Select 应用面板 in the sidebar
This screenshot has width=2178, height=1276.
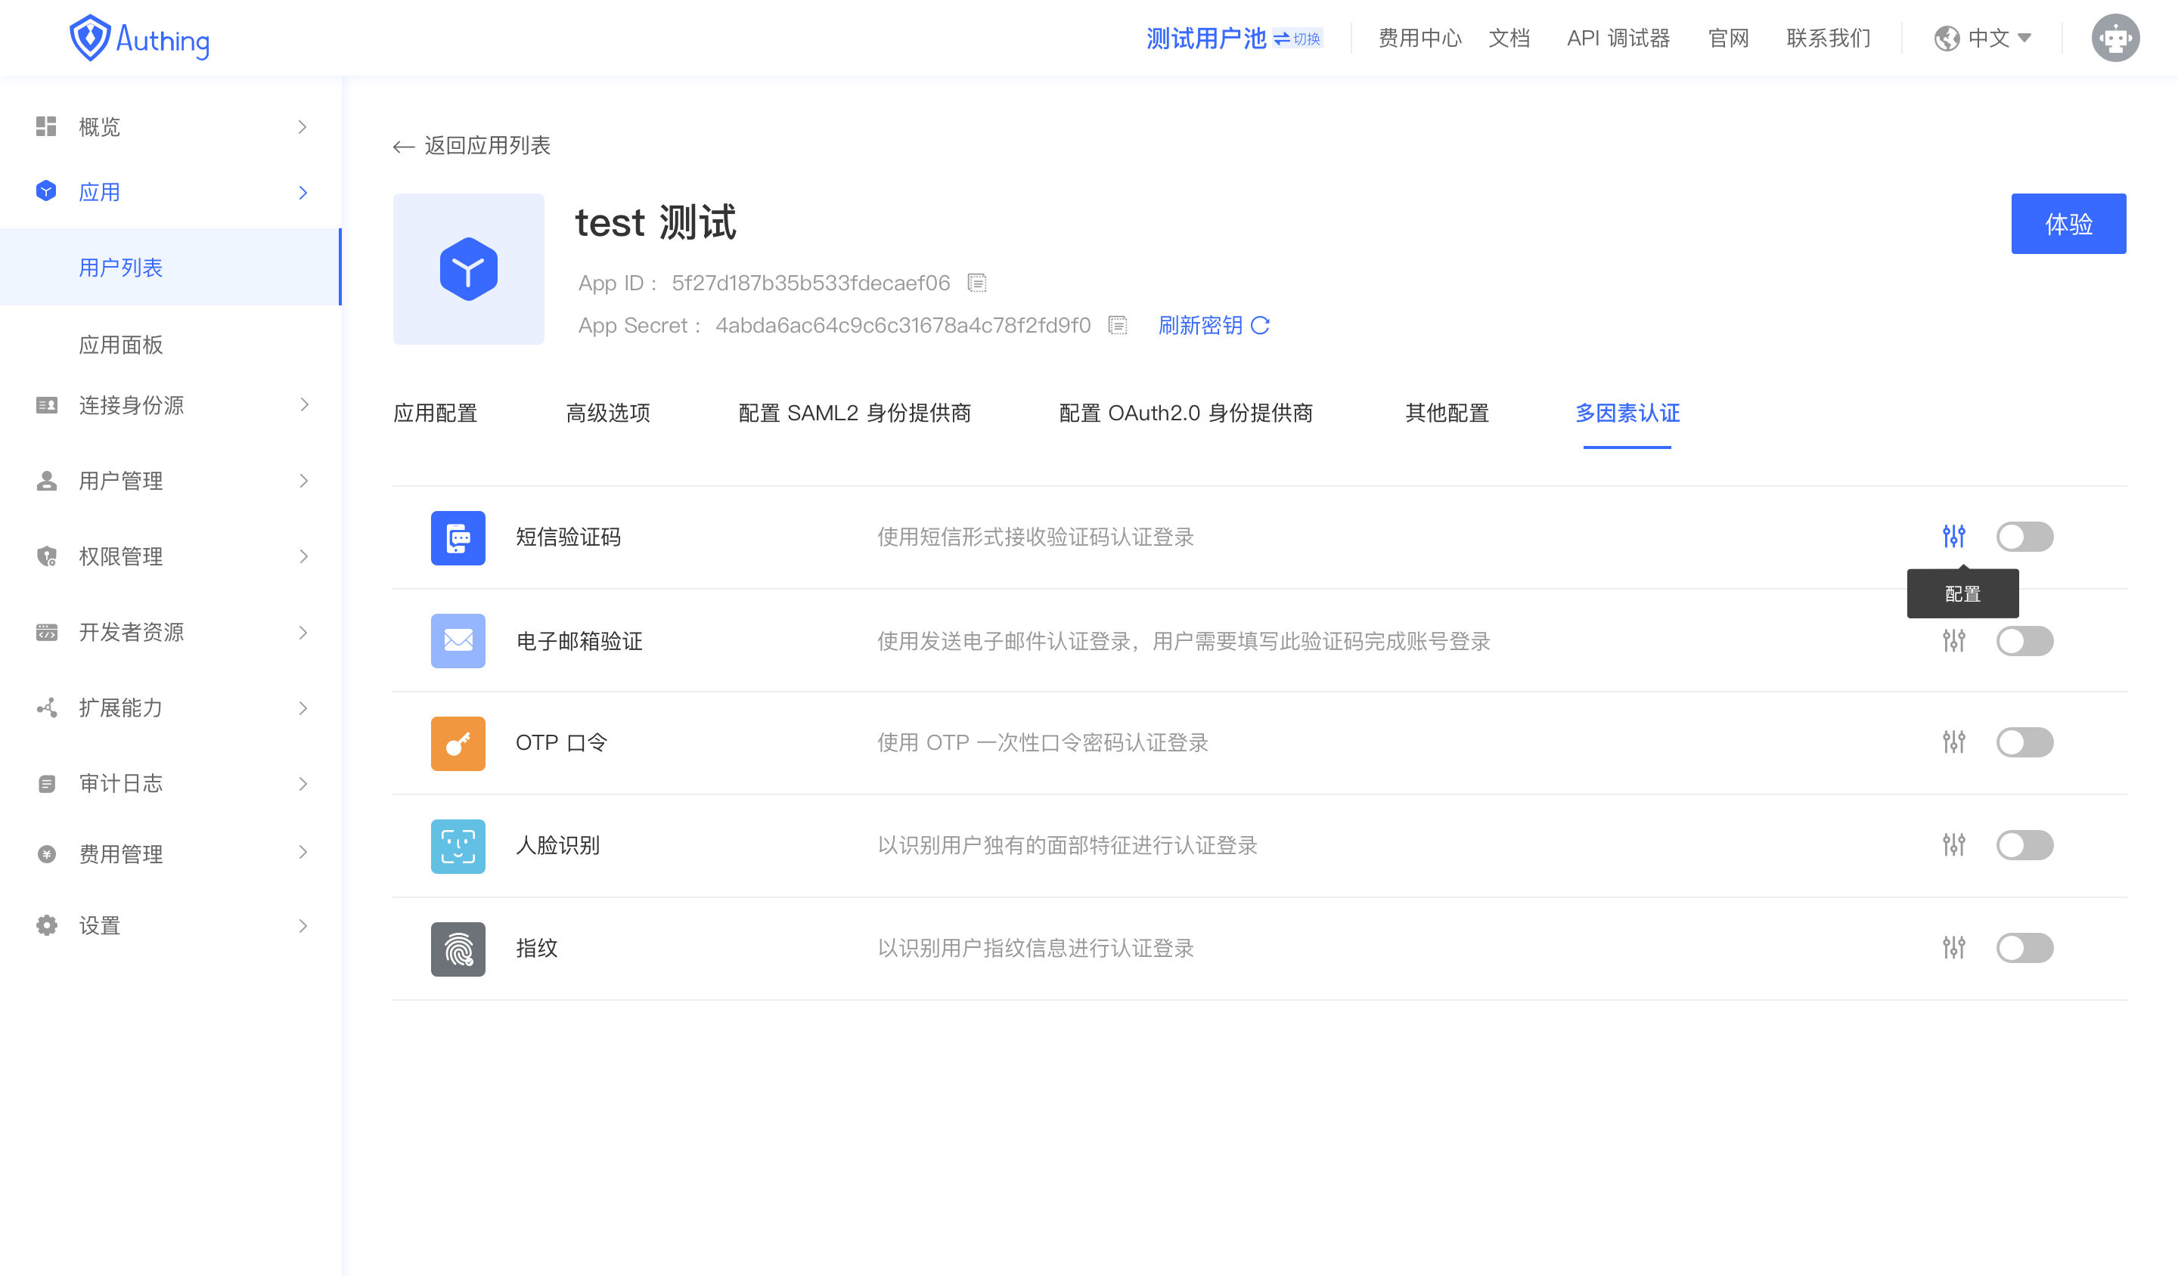click(x=121, y=345)
